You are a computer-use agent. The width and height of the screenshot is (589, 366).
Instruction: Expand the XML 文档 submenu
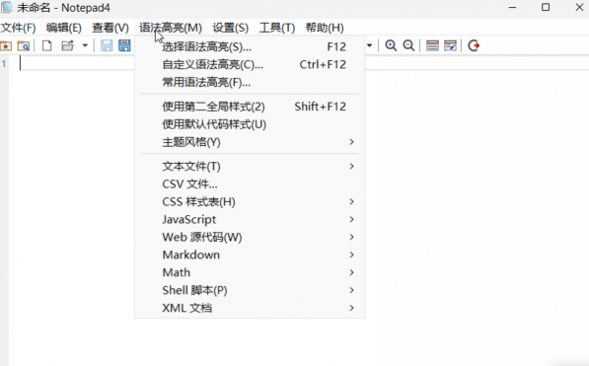click(x=250, y=308)
